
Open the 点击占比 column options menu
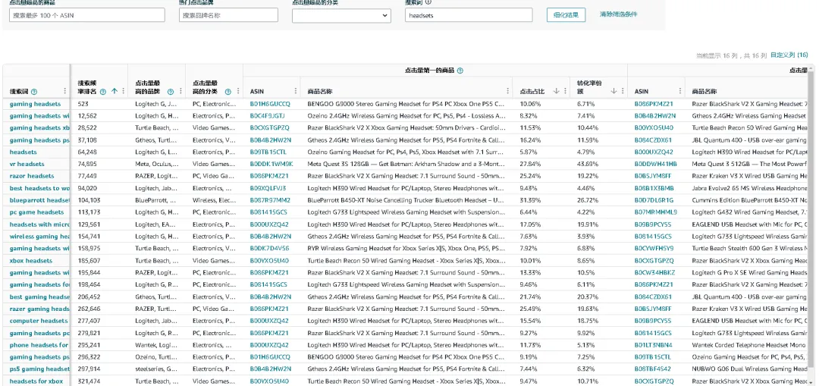pyautogui.click(x=565, y=91)
